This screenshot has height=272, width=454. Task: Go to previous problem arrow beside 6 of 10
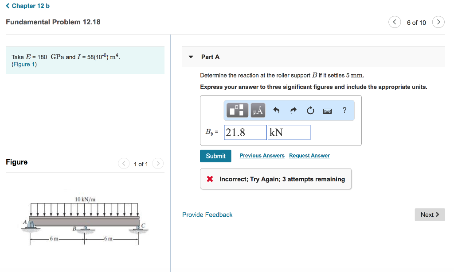[x=395, y=22]
